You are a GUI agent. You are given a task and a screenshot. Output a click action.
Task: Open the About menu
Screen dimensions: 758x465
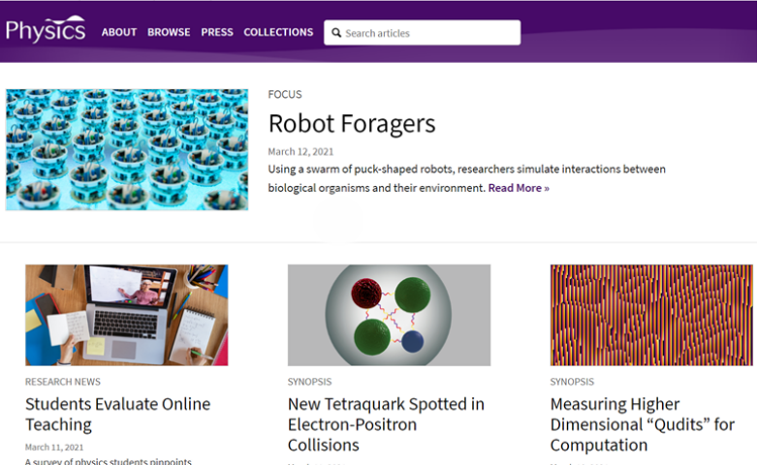click(119, 32)
